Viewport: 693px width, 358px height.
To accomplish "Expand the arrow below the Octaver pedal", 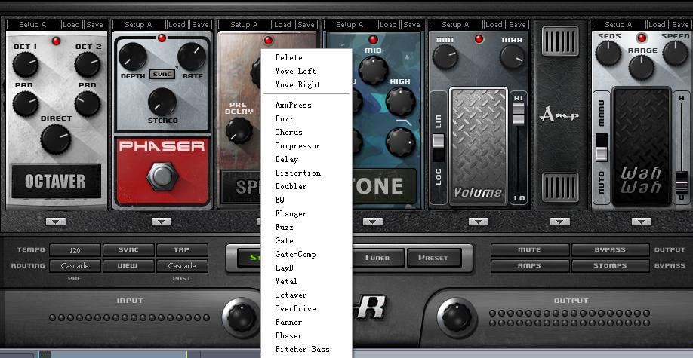I will click(x=56, y=222).
